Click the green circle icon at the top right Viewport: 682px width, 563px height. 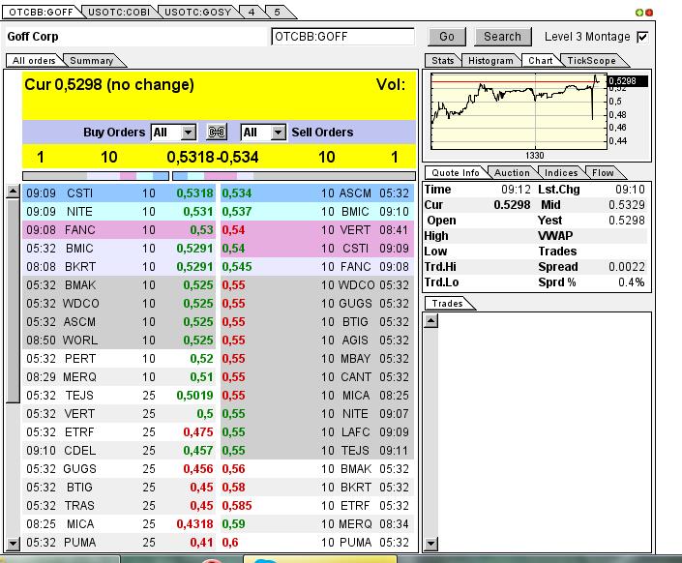tap(638, 13)
